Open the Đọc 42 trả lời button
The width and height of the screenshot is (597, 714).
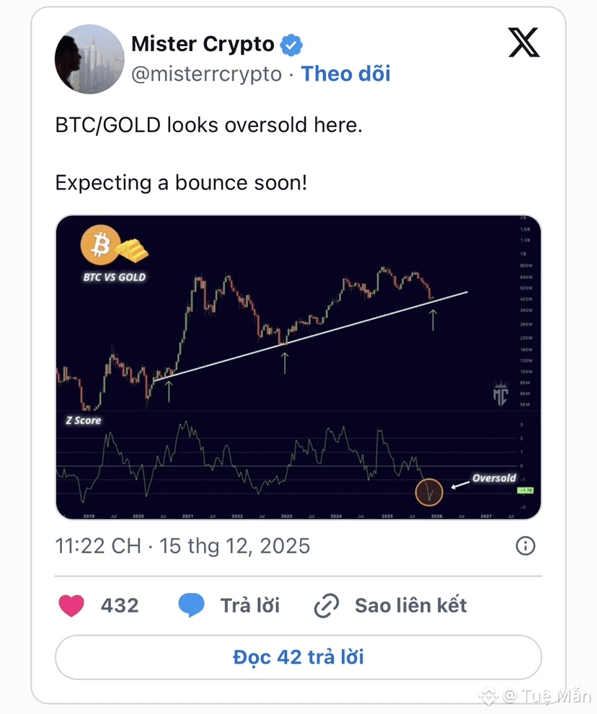298,657
